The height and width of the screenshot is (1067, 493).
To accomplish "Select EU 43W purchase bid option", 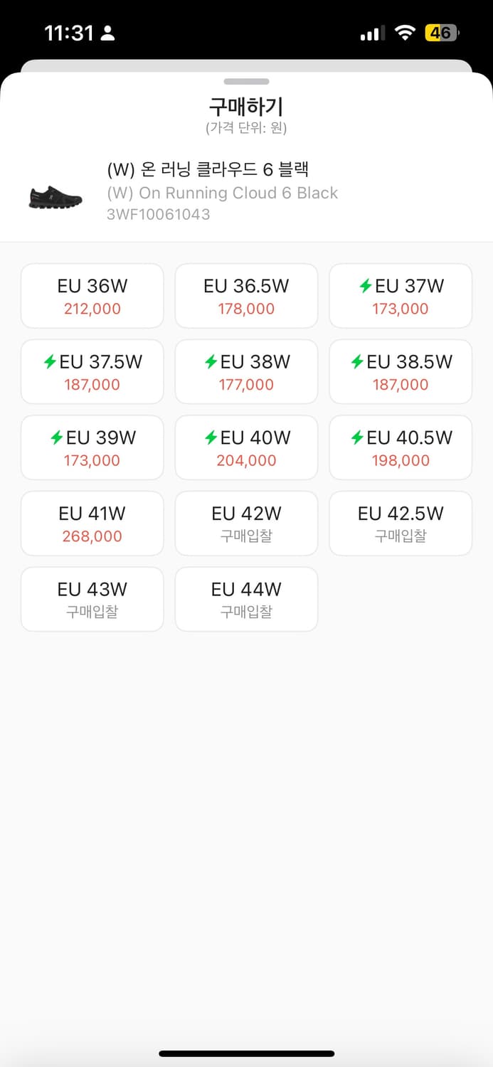I will [92, 599].
